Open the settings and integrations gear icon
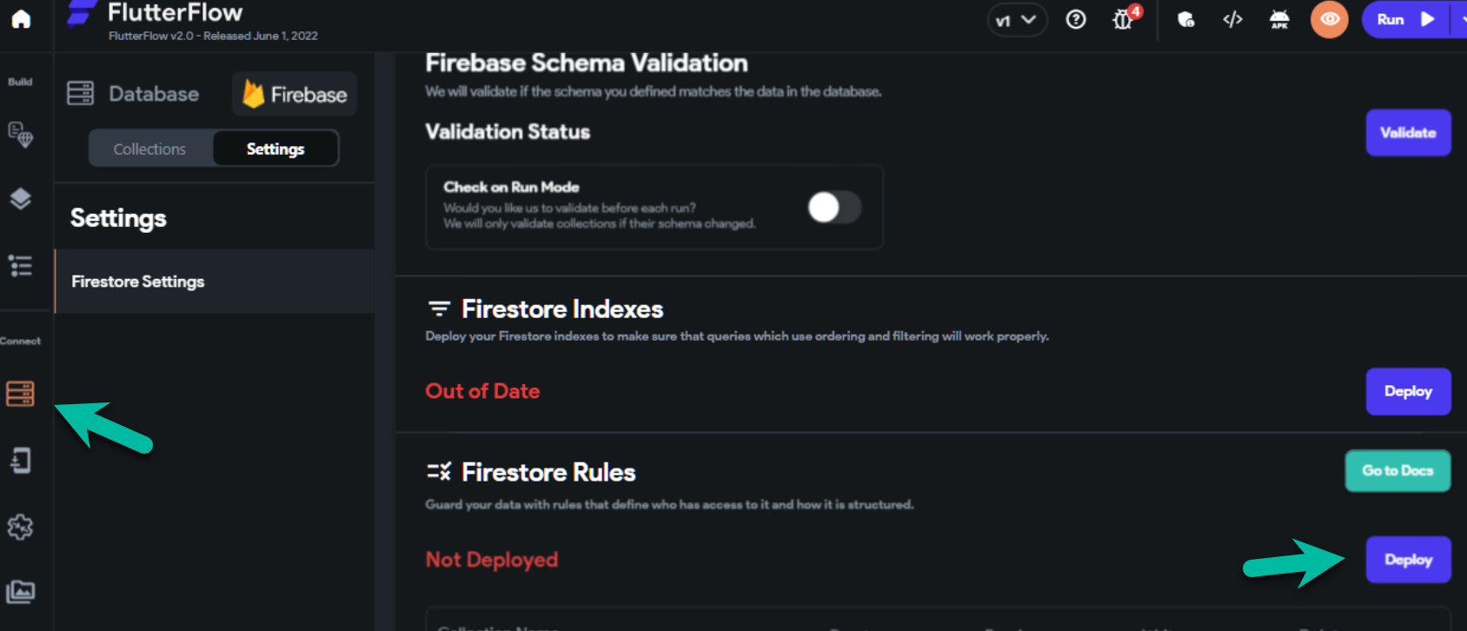This screenshot has height=631, width=1467. tap(20, 527)
